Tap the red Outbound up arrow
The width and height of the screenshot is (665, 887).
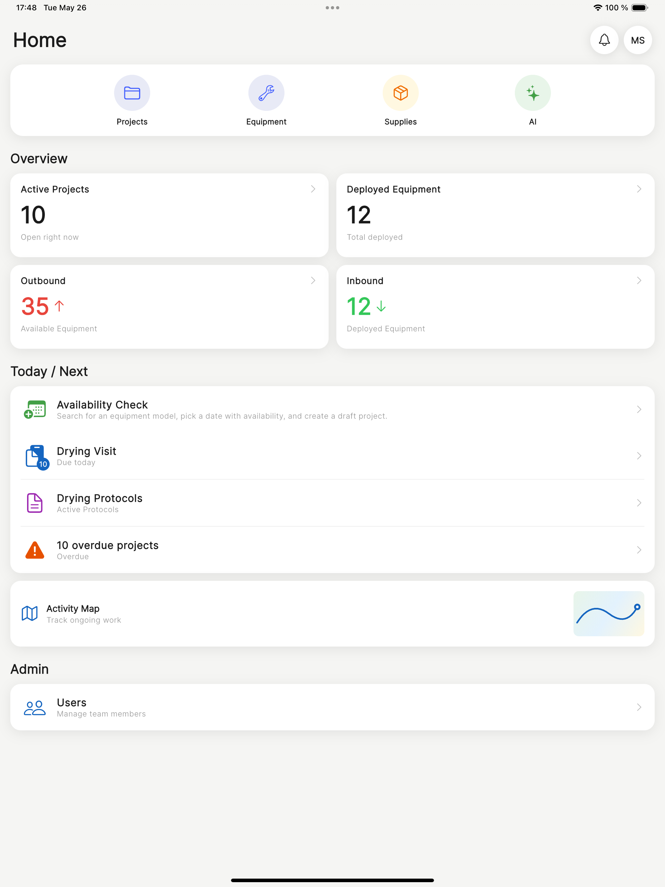pos(59,306)
